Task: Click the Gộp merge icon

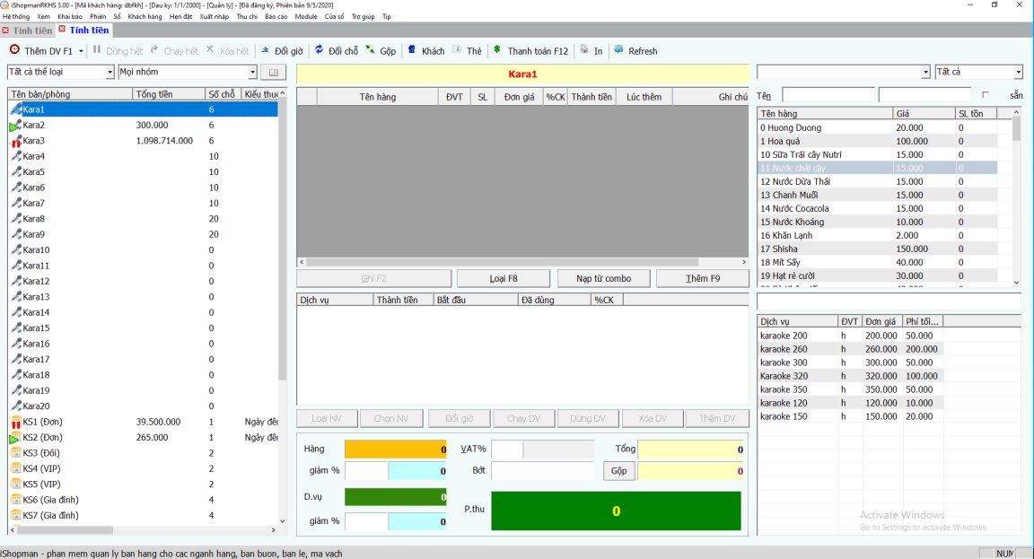Action: click(370, 51)
